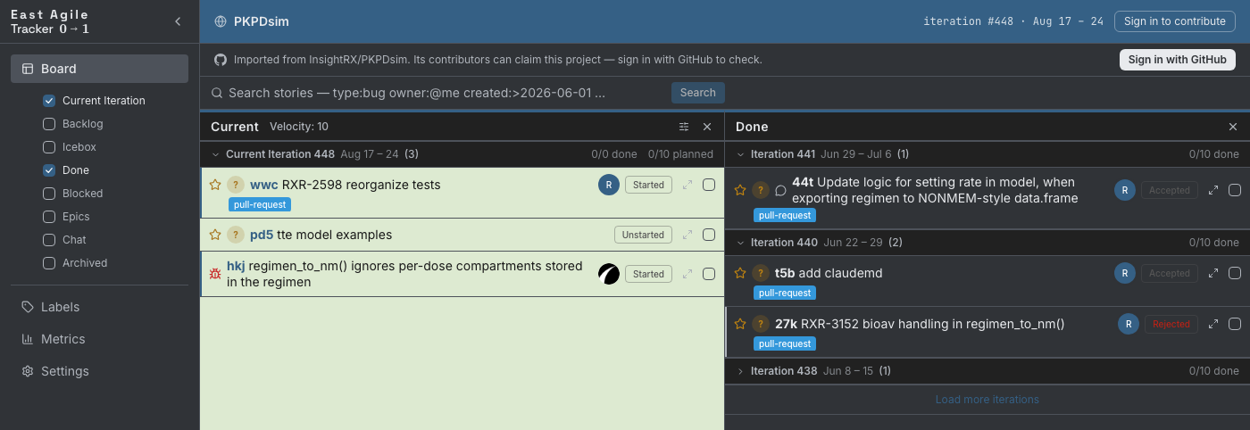Collapse Current Iteration 448 group

coord(215,154)
